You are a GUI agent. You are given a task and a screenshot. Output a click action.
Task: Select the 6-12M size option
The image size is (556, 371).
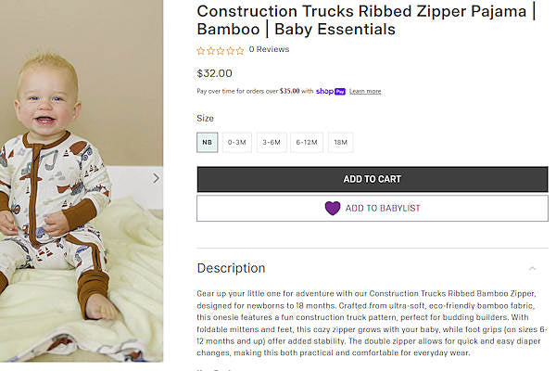pos(307,143)
